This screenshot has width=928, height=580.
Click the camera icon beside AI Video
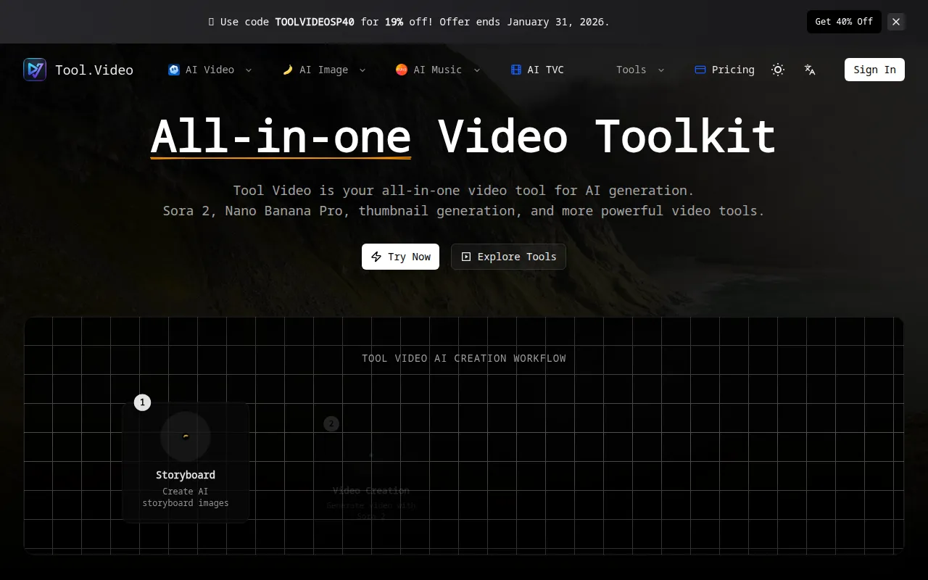tap(173, 70)
